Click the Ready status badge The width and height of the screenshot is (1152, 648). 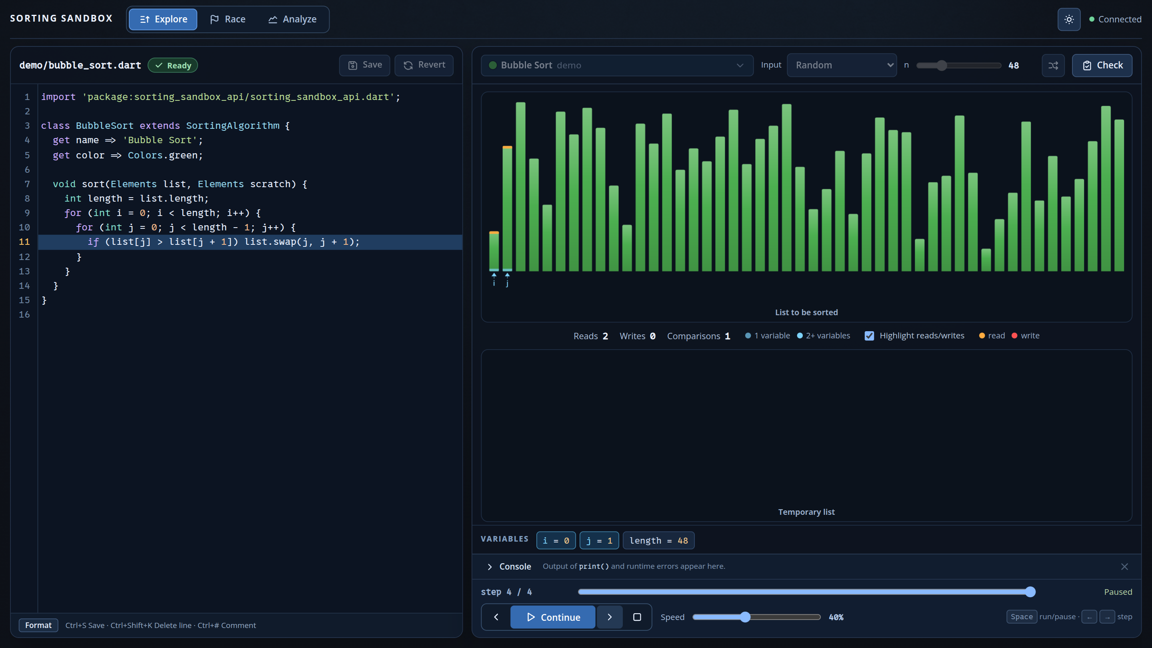click(x=173, y=65)
